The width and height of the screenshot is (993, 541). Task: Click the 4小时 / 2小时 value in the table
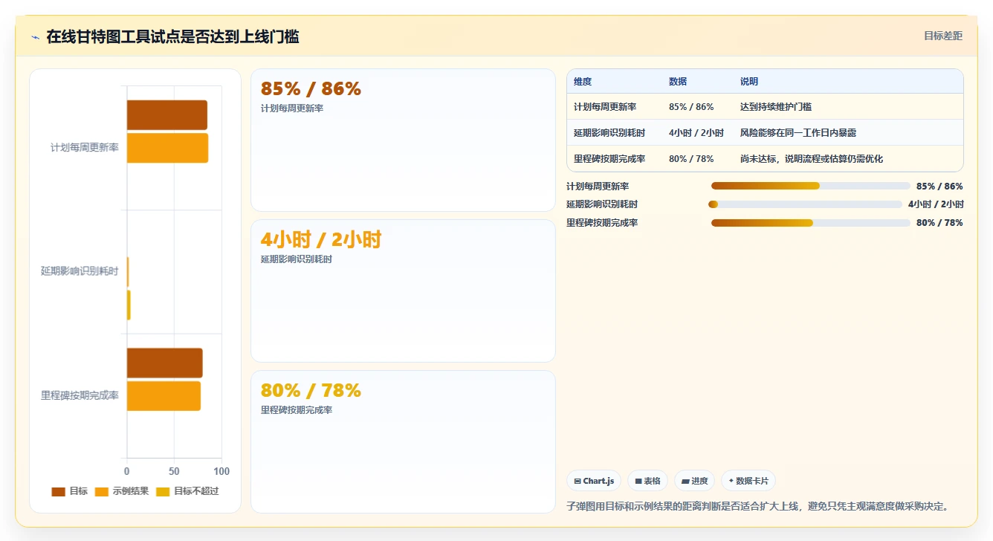(696, 133)
